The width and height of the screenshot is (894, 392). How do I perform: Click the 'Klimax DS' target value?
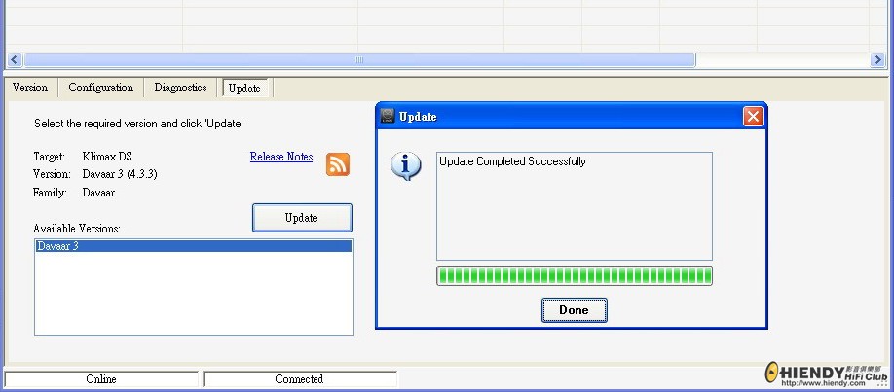[x=107, y=157]
